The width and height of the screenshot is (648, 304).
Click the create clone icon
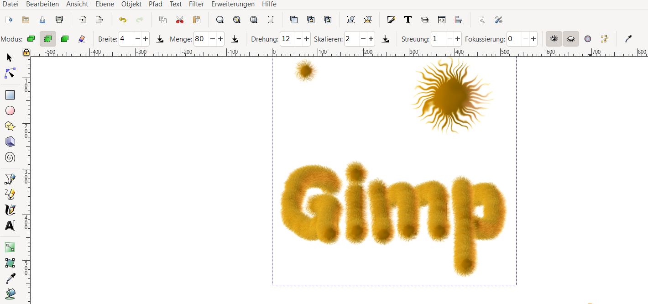[x=311, y=20]
